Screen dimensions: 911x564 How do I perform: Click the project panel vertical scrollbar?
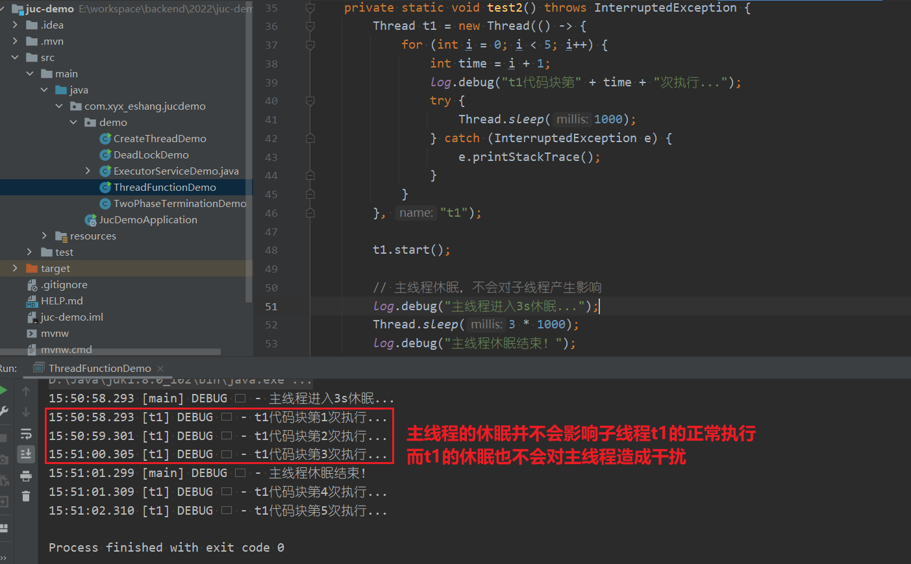[249, 153]
